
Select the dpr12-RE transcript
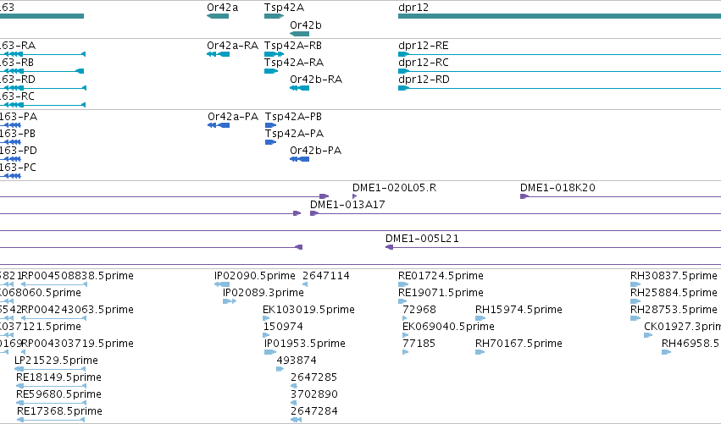pos(560,54)
